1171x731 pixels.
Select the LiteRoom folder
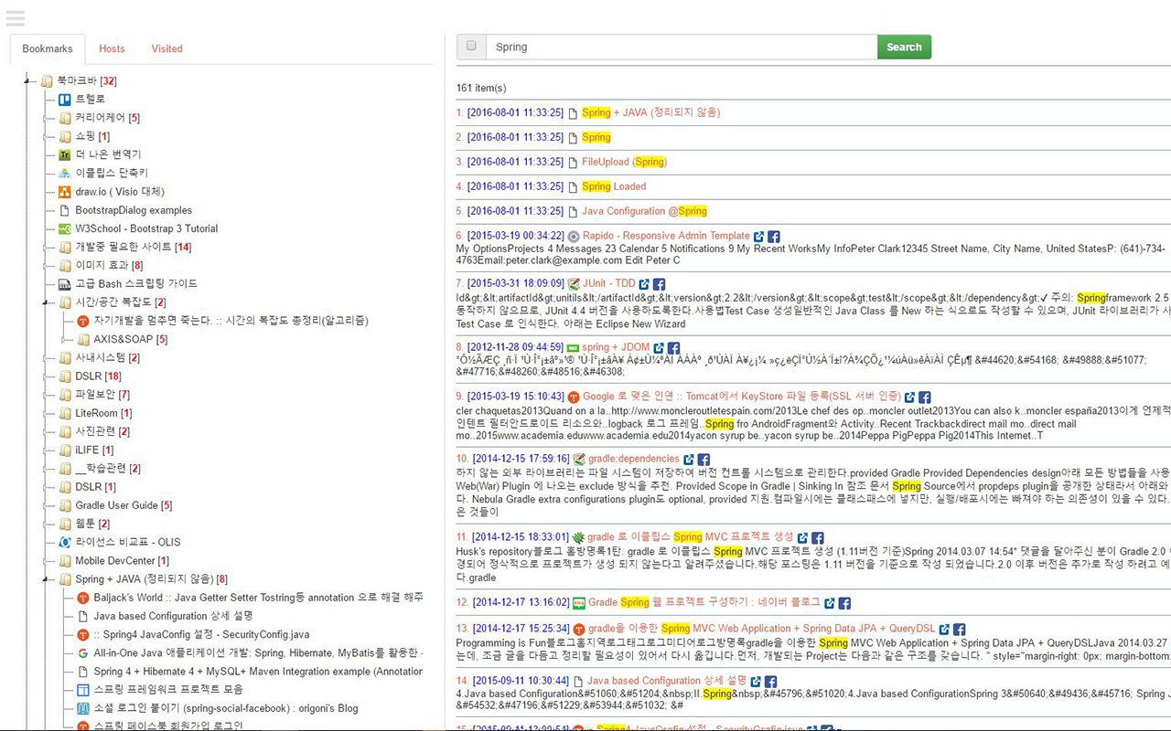[103, 413]
